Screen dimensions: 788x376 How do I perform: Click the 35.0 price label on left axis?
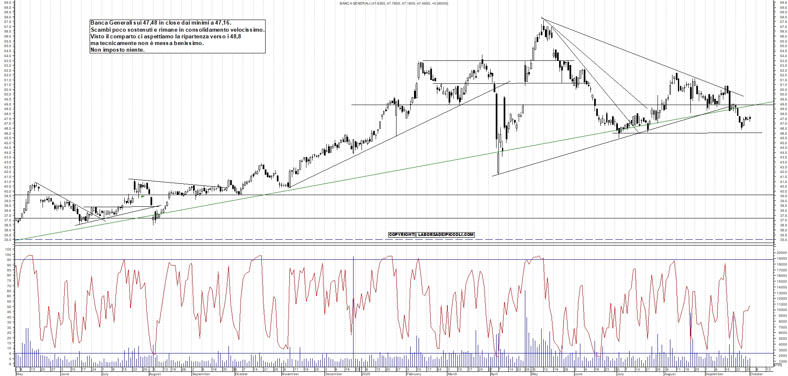point(7,240)
